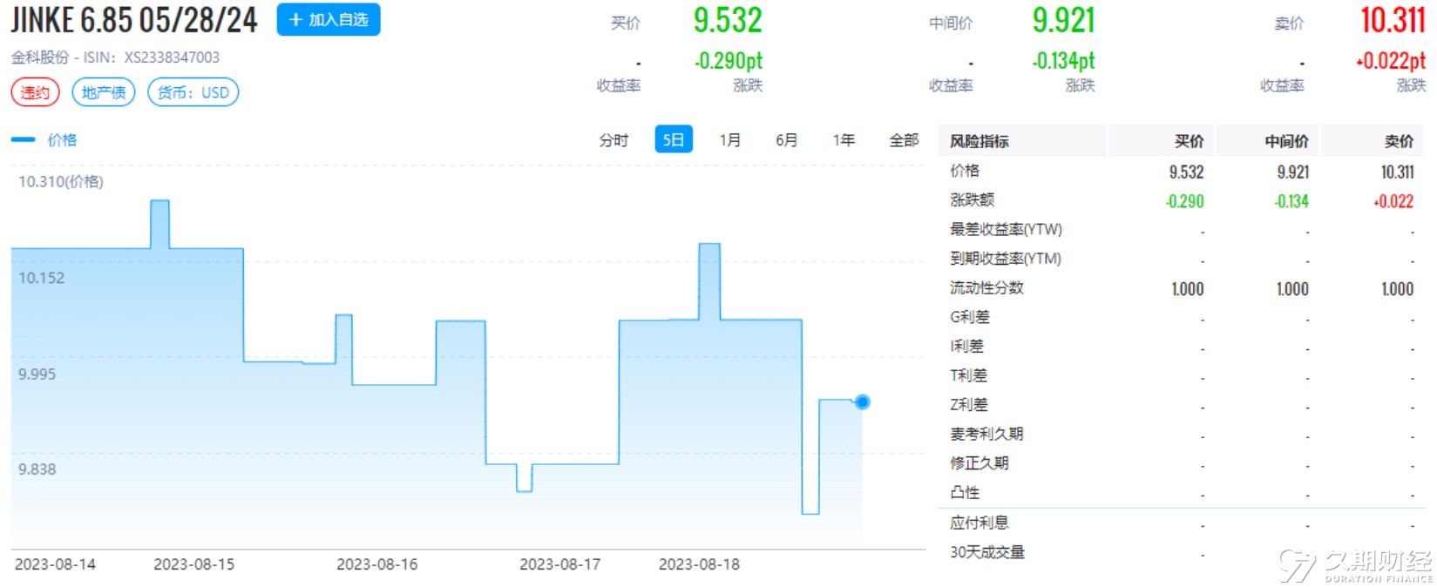Click the 地产债 real estate bond tag
1437x587 pixels.
point(104,92)
